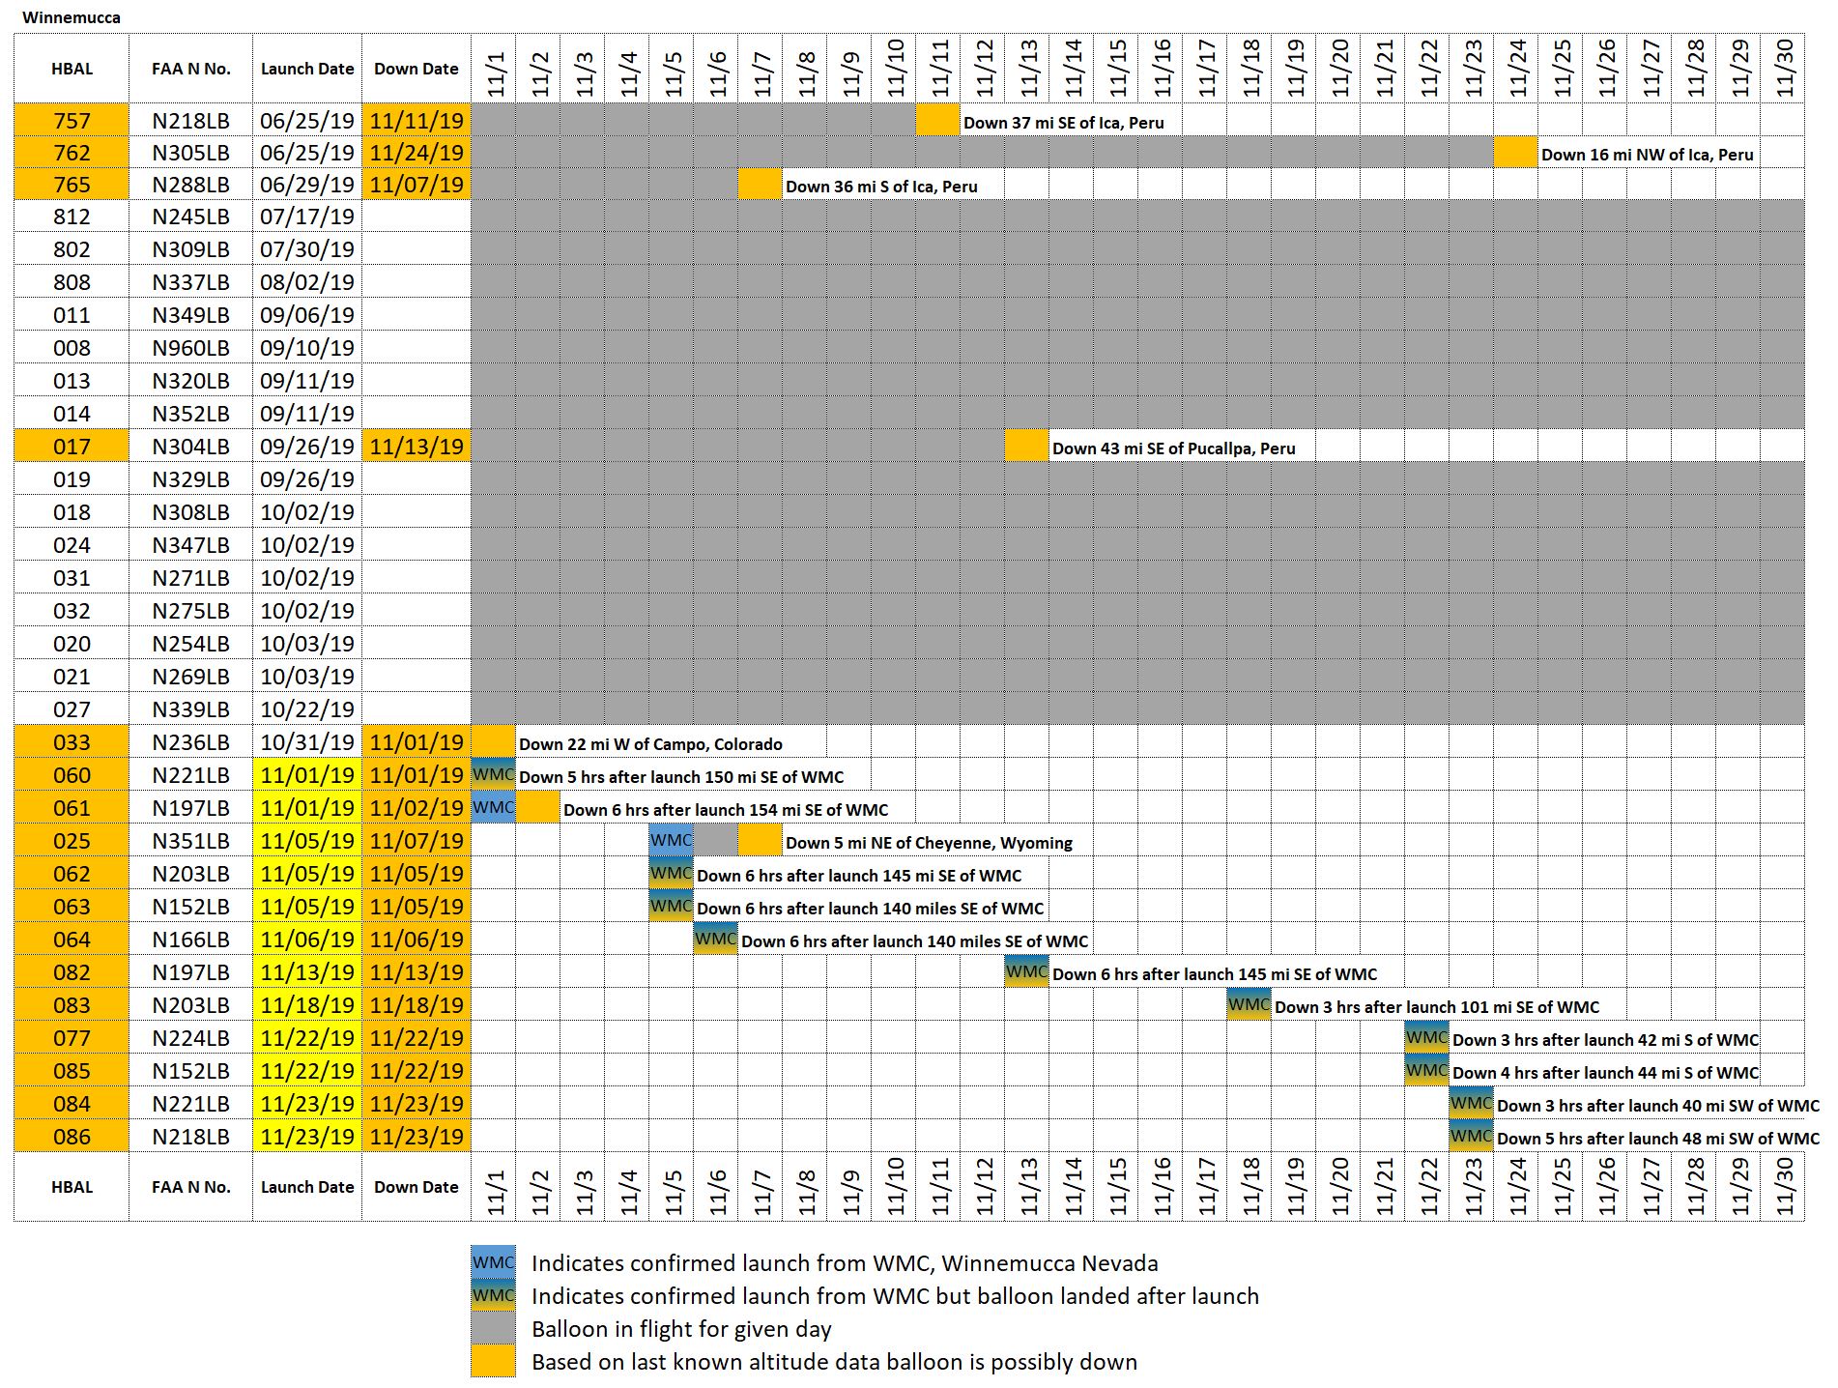
Task: Click the WMC marker in HBAL 083 row
Action: click(1249, 1005)
